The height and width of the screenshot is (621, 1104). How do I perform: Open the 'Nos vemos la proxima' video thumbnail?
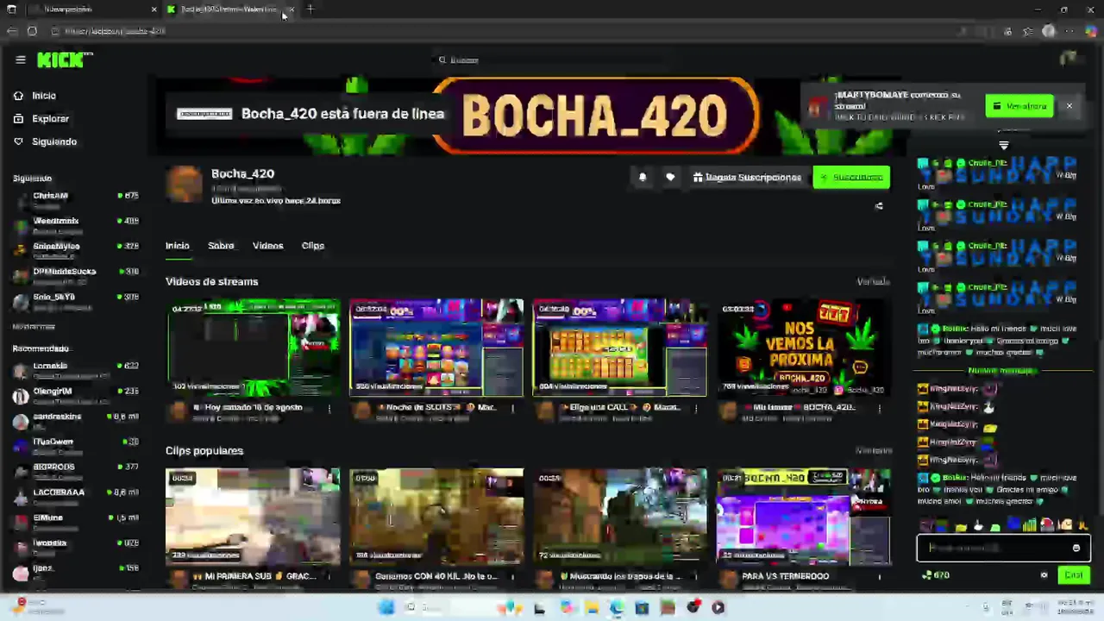click(x=804, y=348)
